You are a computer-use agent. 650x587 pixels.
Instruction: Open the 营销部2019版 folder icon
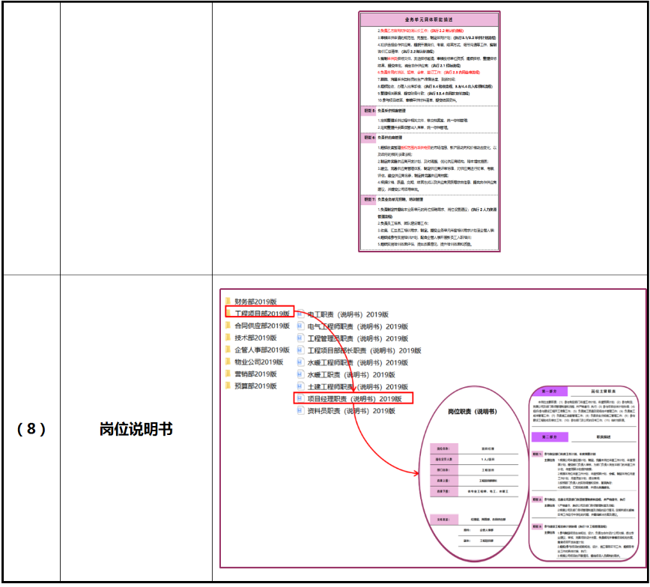(x=228, y=375)
